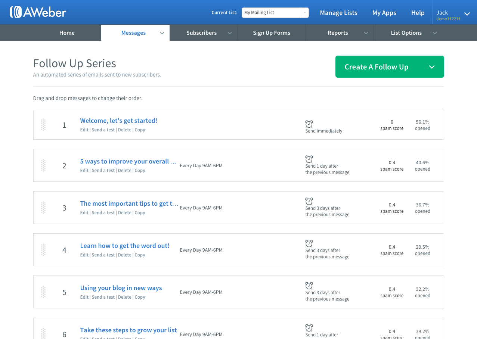Click Manage Lists in the header
Screen dimensions: 477x339
pos(338,13)
